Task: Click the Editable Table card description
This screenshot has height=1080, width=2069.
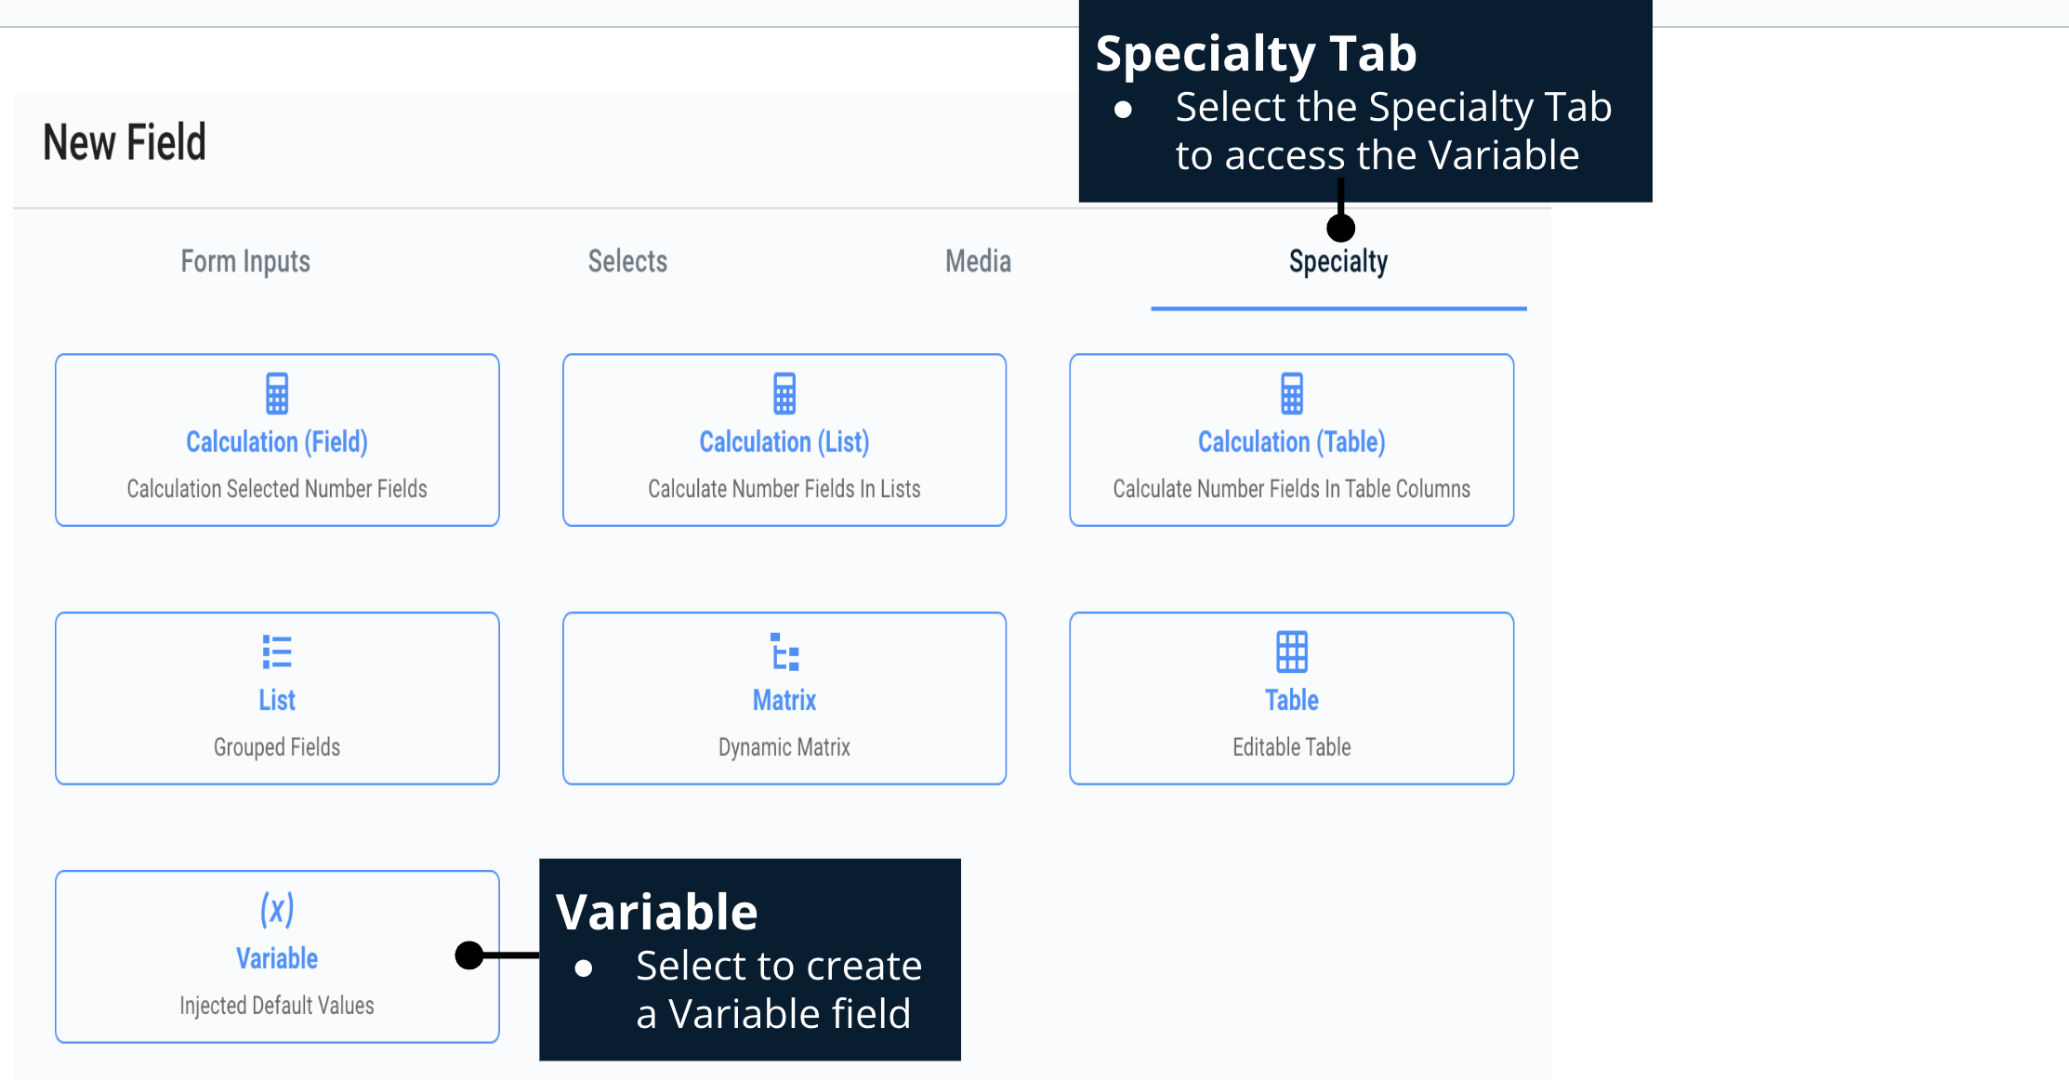Action: (x=1291, y=747)
